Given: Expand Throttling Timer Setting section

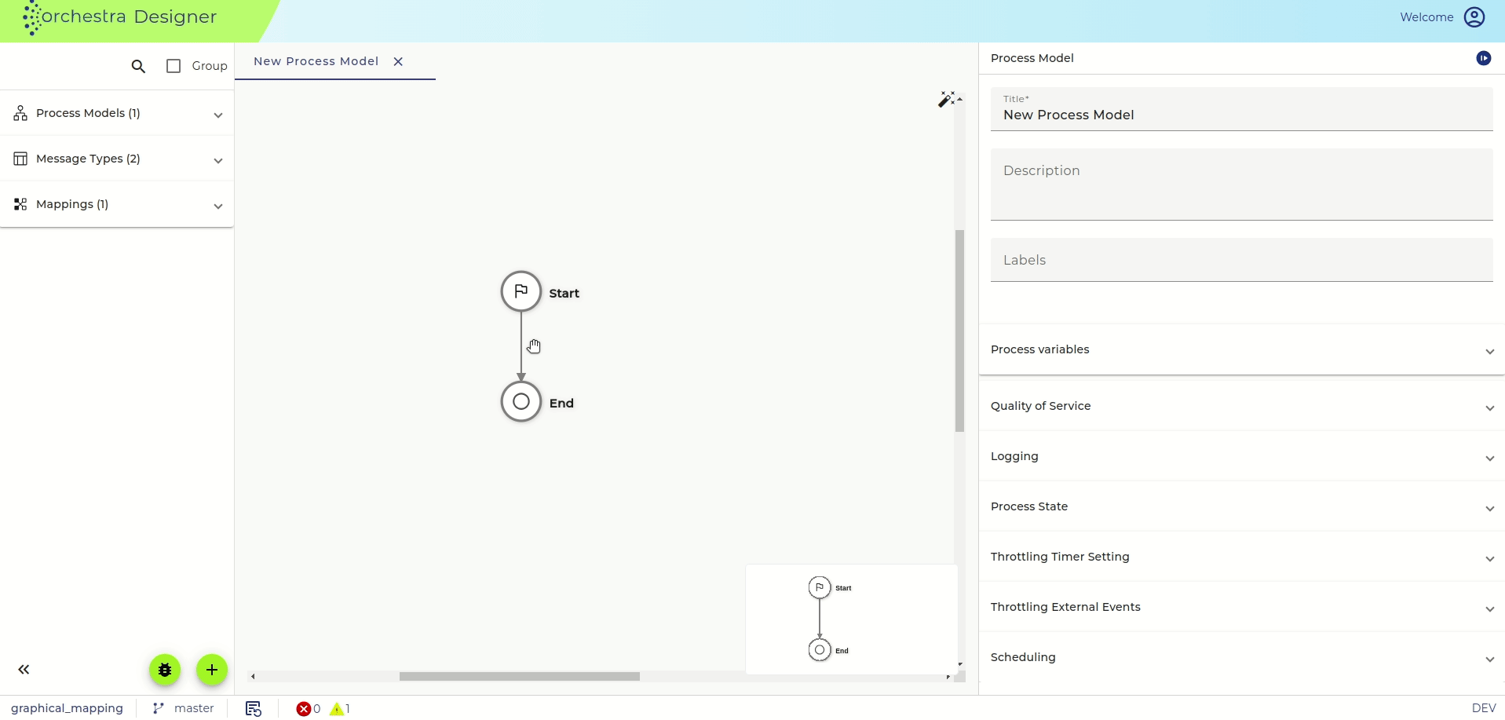Looking at the screenshot, I should pyautogui.click(x=1241, y=557).
